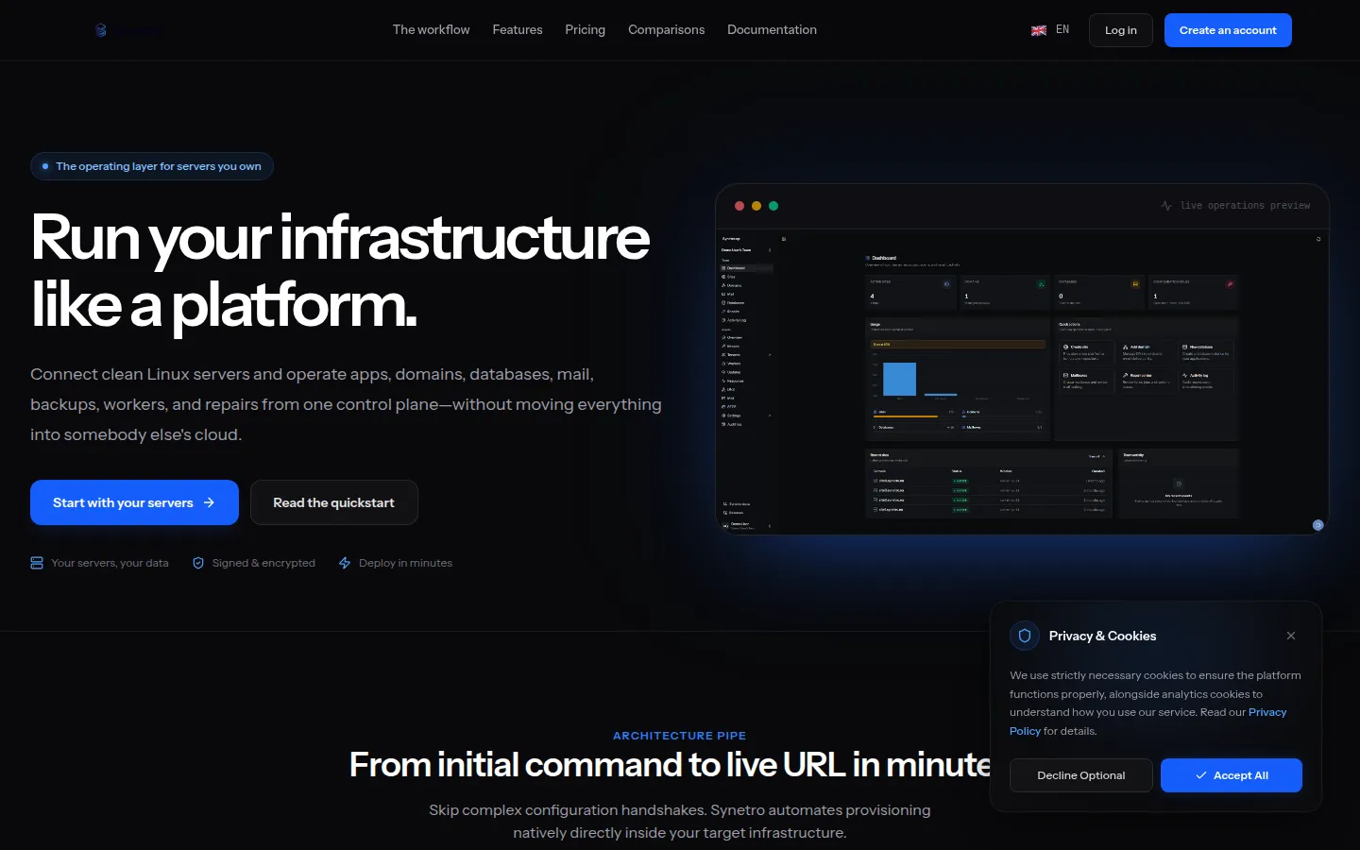Click the shield icon in the Privacy & Cookies popup
Screen dimensions: 1360x850
pos(1025,636)
